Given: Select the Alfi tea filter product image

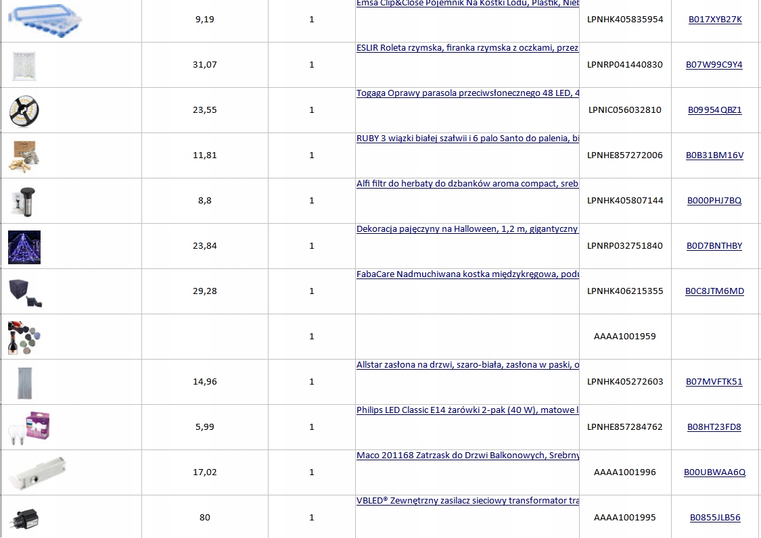Looking at the screenshot, I should point(24,201).
